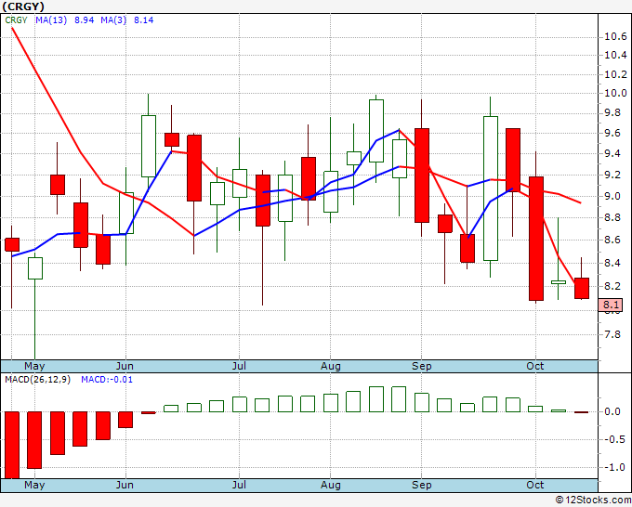
Task: Click the MACD:-0.01 value label
Action: point(107,380)
